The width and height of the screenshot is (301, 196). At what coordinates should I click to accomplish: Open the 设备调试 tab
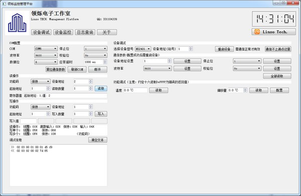pyautogui.click(x=41, y=32)
